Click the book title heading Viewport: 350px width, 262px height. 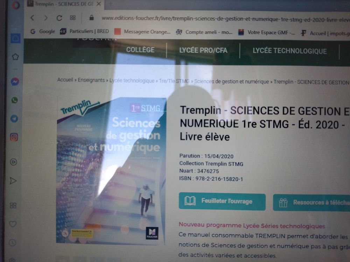265,124
